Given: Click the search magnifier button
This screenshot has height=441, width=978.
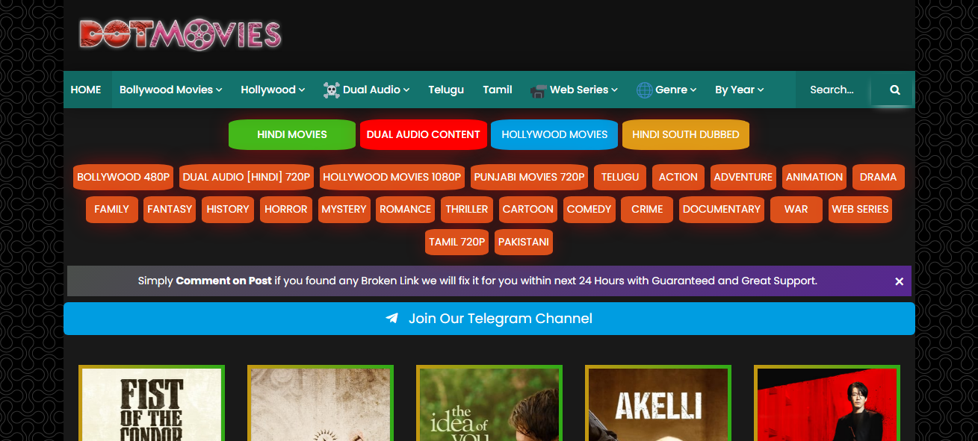Looking at the screenshot, I should coord(894,90).
